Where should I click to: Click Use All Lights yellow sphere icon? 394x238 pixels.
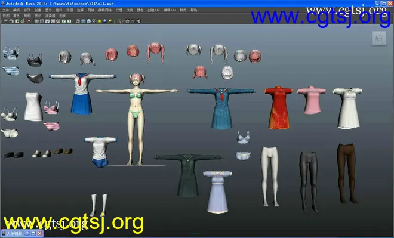click(100, 21)
